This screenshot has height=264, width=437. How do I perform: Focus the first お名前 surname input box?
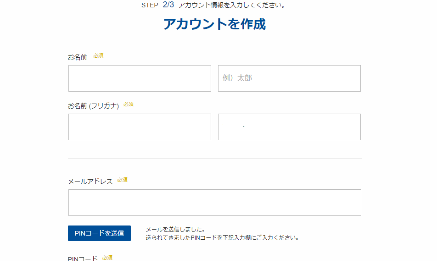(140, 78)
